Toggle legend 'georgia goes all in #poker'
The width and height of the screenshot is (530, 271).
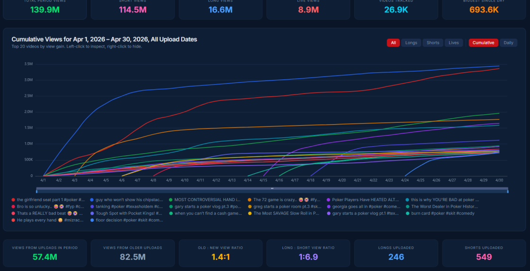(x=363, y=207)
